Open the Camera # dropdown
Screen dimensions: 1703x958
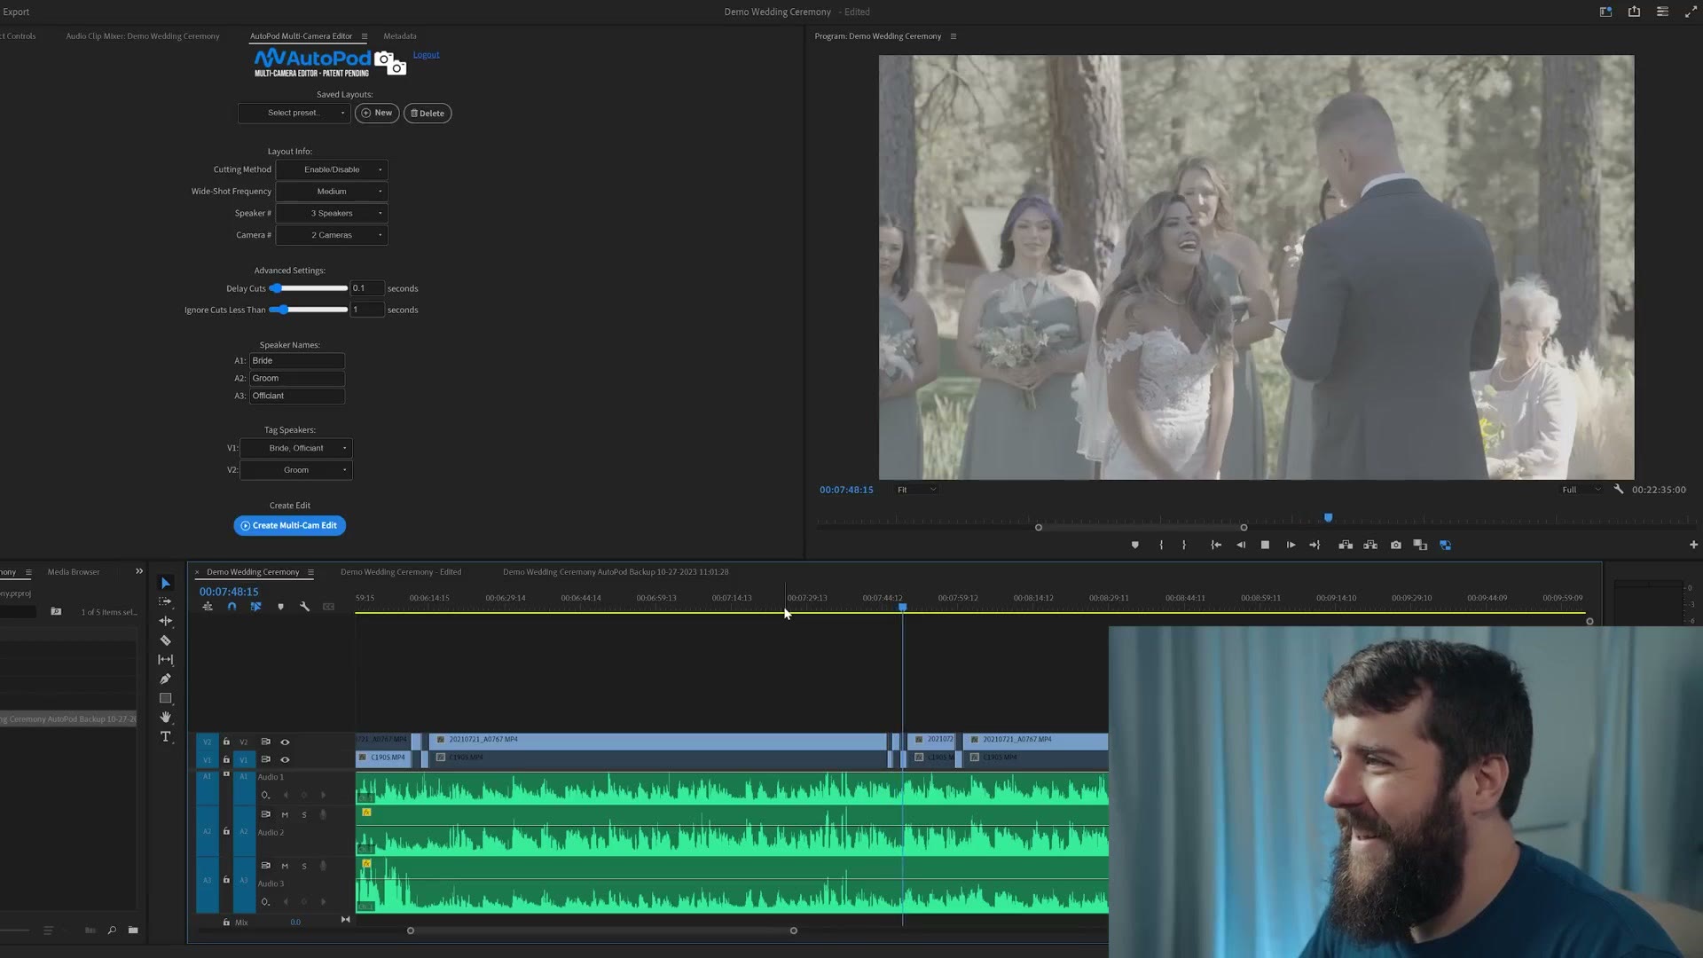tap(332, 235)
